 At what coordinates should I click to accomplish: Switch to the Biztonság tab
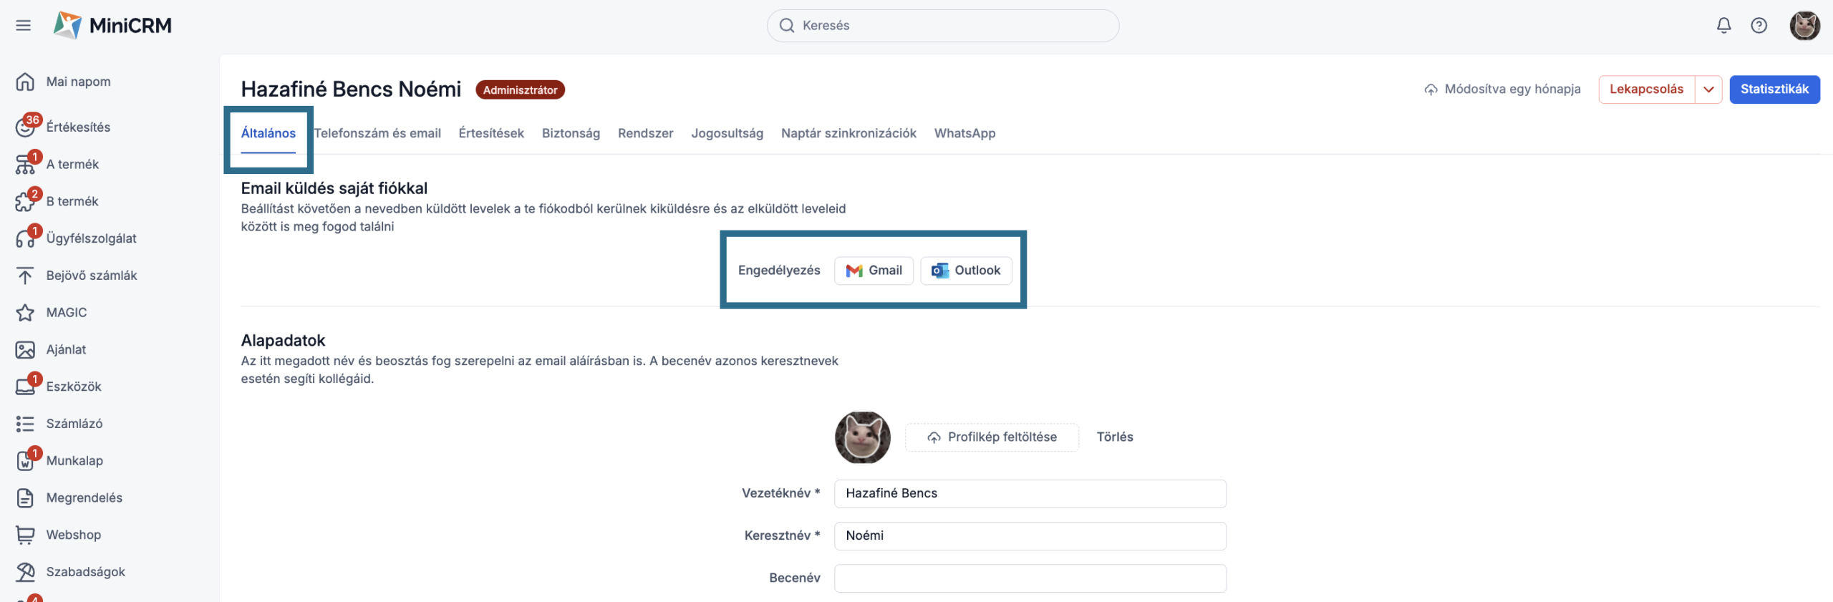click(571, 133)
